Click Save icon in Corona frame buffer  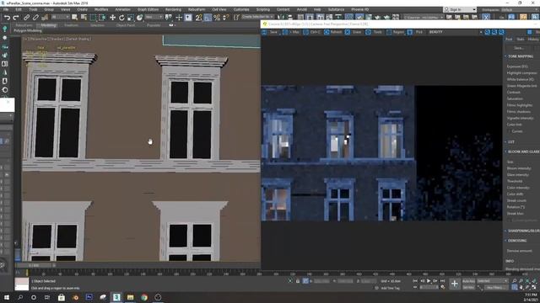coord(270,32)
